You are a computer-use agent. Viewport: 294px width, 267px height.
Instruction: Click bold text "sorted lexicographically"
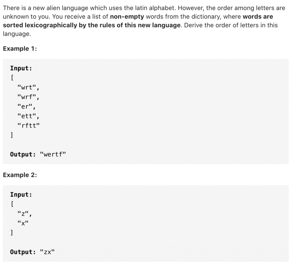(x=40, y=25)
